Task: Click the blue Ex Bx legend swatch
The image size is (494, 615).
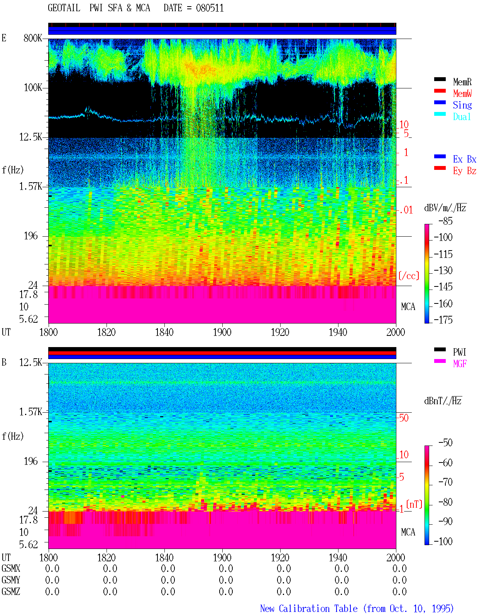Action: click(x=440, y=157)
